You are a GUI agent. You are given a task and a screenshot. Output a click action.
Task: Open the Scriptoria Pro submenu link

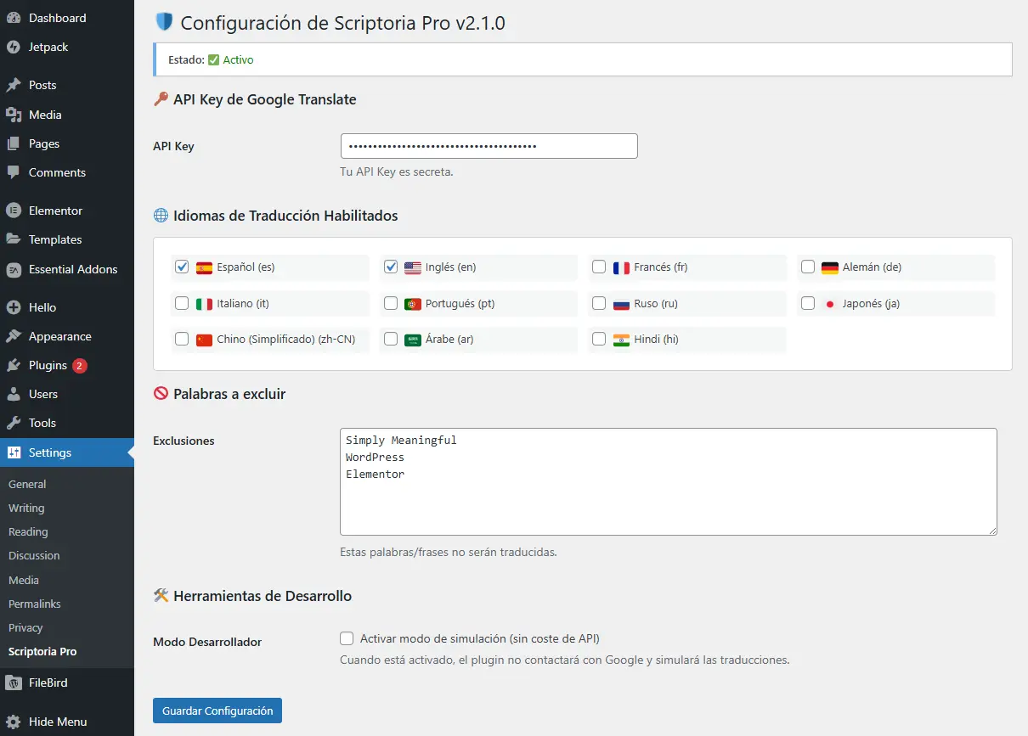(x=42, y=652)
